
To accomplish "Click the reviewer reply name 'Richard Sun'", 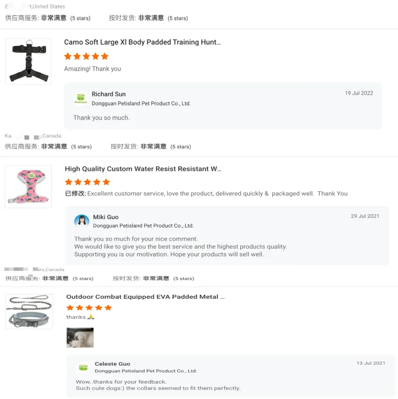I will (x=108, y=94).
